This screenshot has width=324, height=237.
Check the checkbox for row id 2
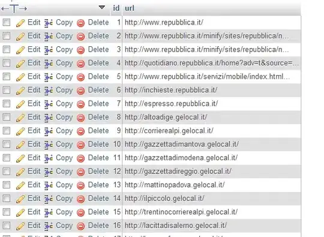(x=7, y=36)
